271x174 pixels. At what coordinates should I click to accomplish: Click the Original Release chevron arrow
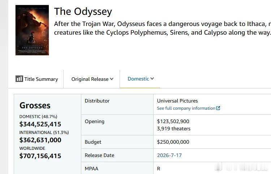click(x=112, y=79)
